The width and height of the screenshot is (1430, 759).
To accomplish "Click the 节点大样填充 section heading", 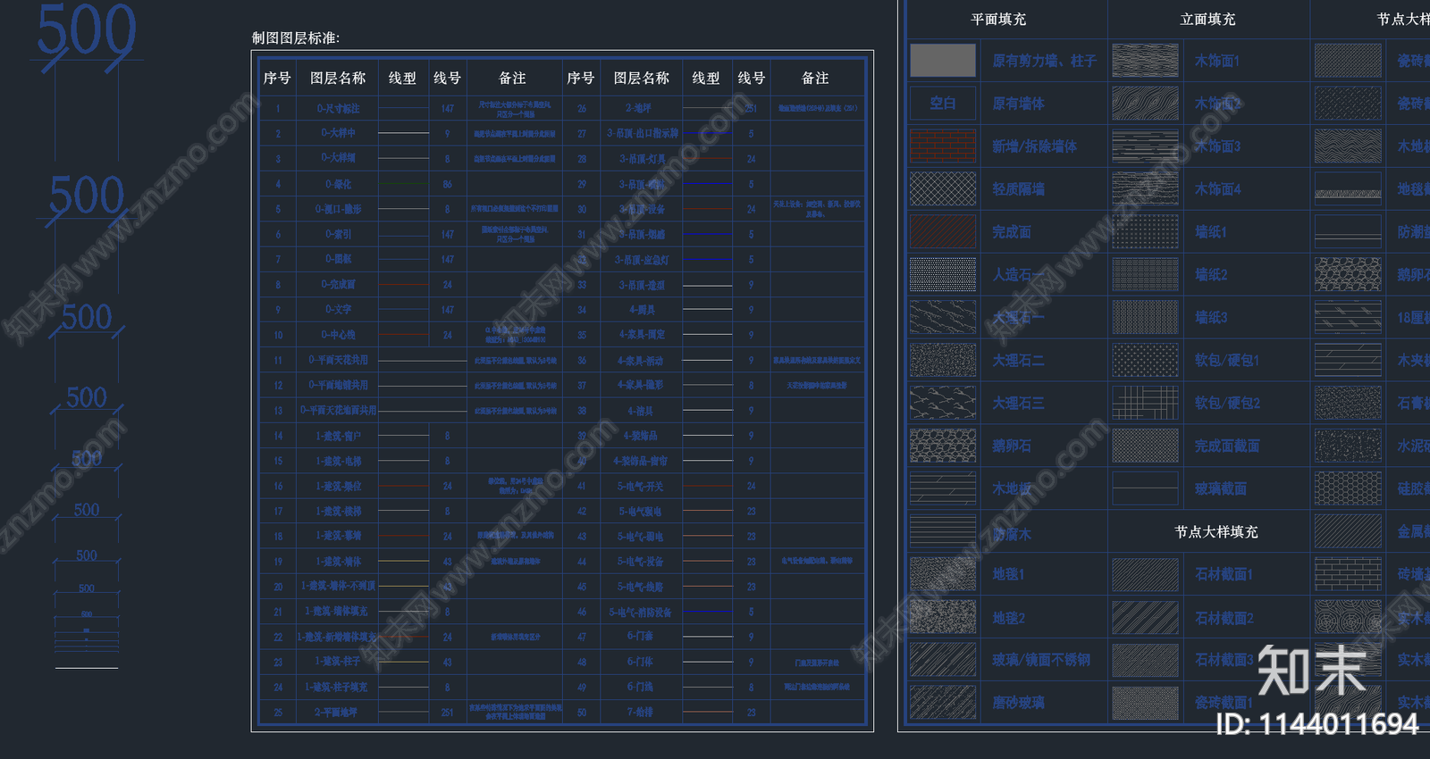I will click(x=1216, y=531).
